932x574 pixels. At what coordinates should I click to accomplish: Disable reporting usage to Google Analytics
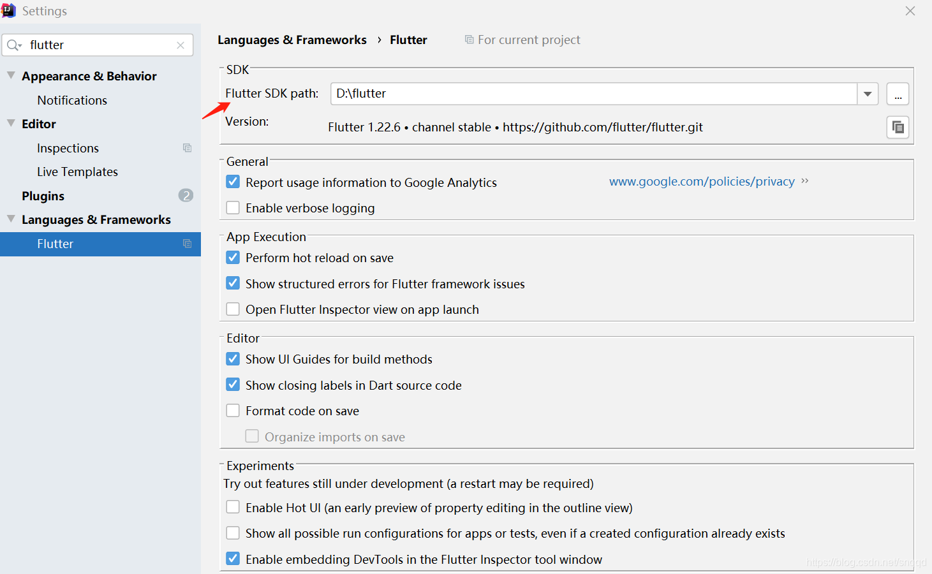[233, 182]
